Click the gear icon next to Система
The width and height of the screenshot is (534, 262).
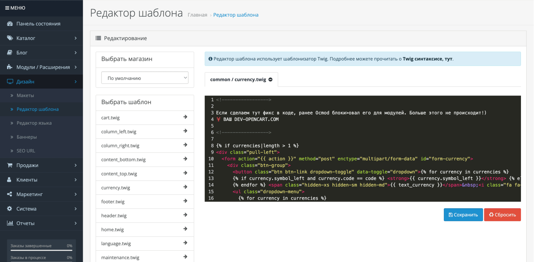click(x=10, y=209)
